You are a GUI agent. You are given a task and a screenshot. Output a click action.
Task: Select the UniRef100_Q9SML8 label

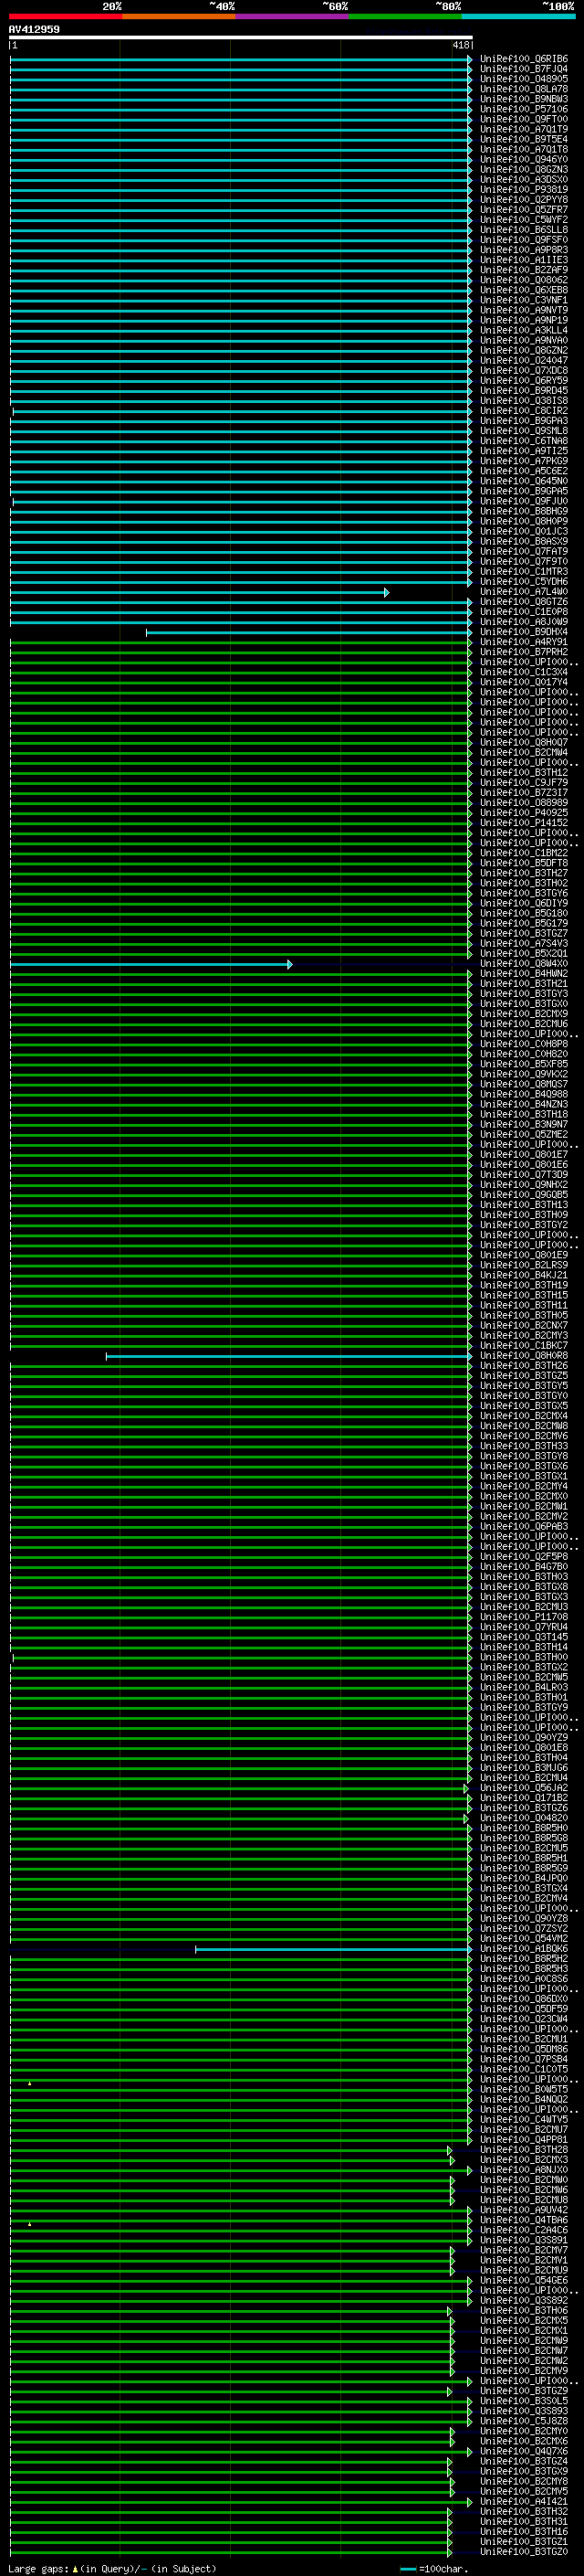coord(524,431)
